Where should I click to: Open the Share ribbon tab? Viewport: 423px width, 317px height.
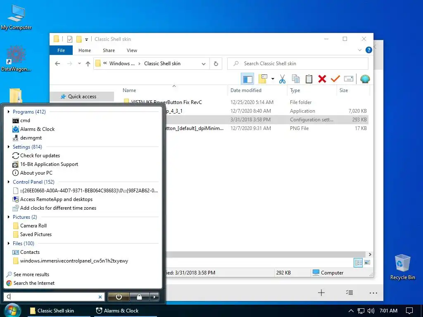(x=109, y=50)
